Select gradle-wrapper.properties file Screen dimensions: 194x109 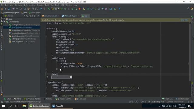point(25,30)
